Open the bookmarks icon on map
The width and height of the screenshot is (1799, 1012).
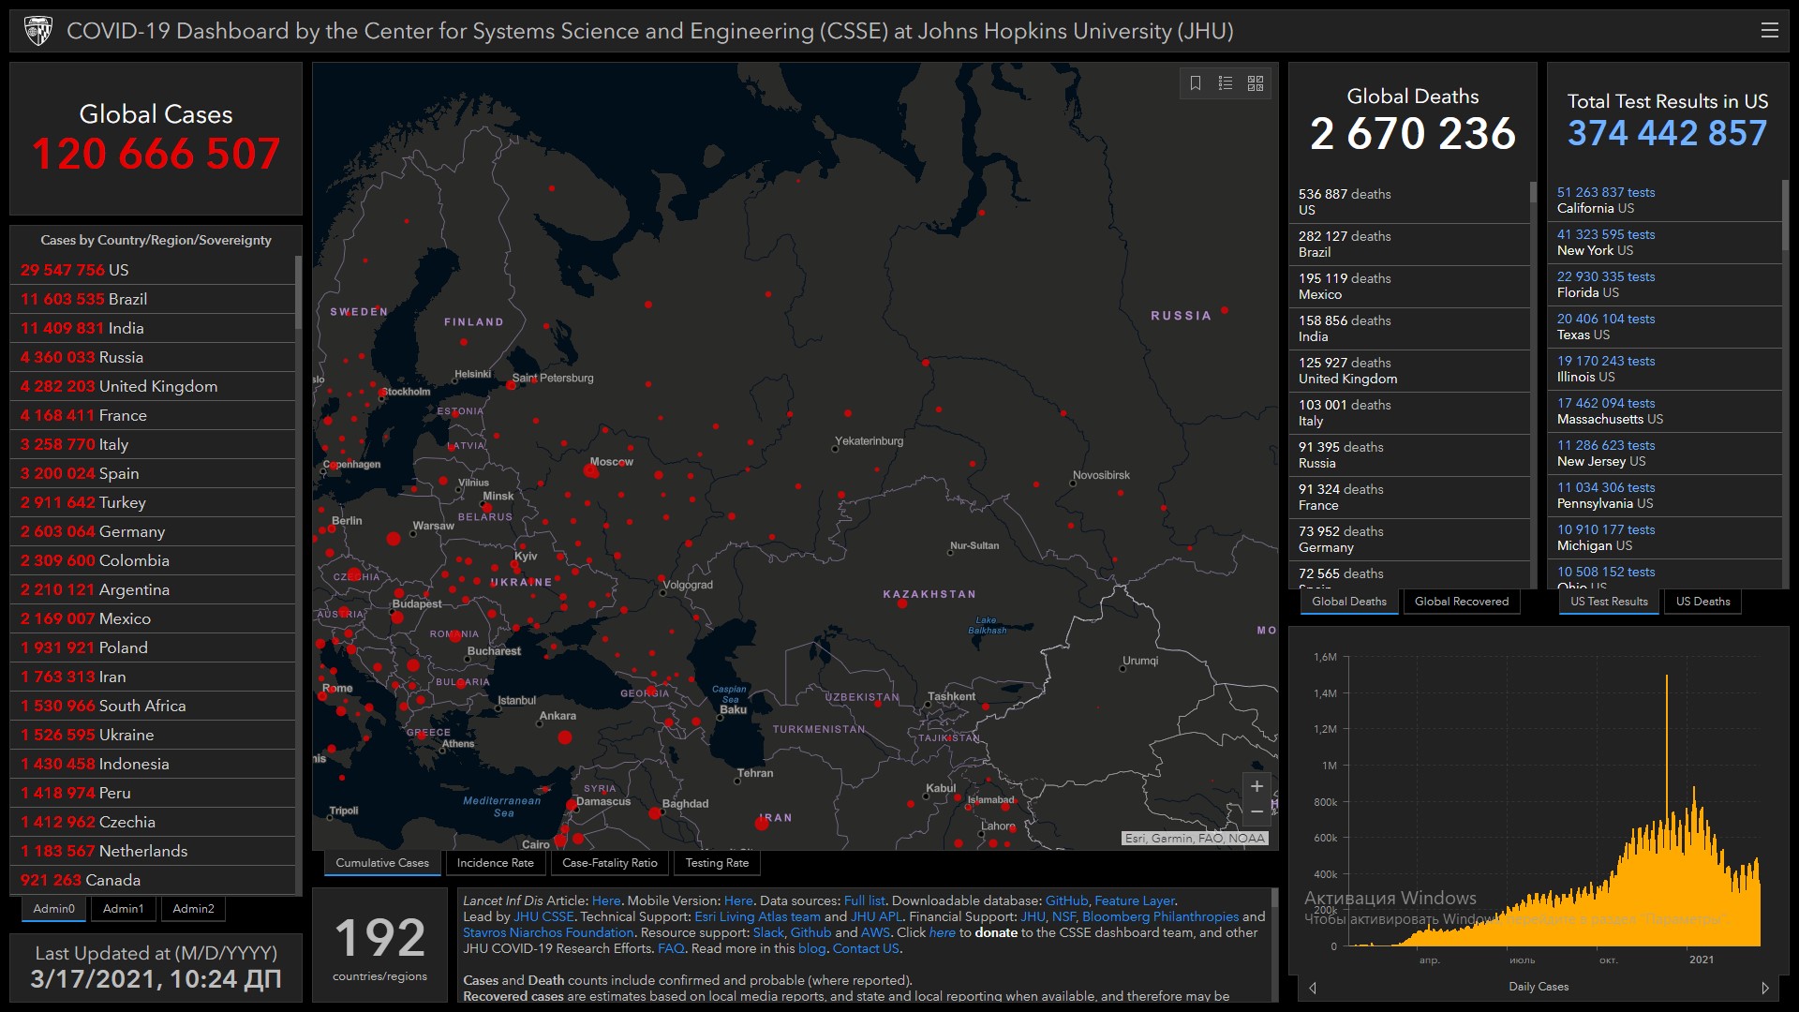pyautogui.click(x=1196, y=83)
